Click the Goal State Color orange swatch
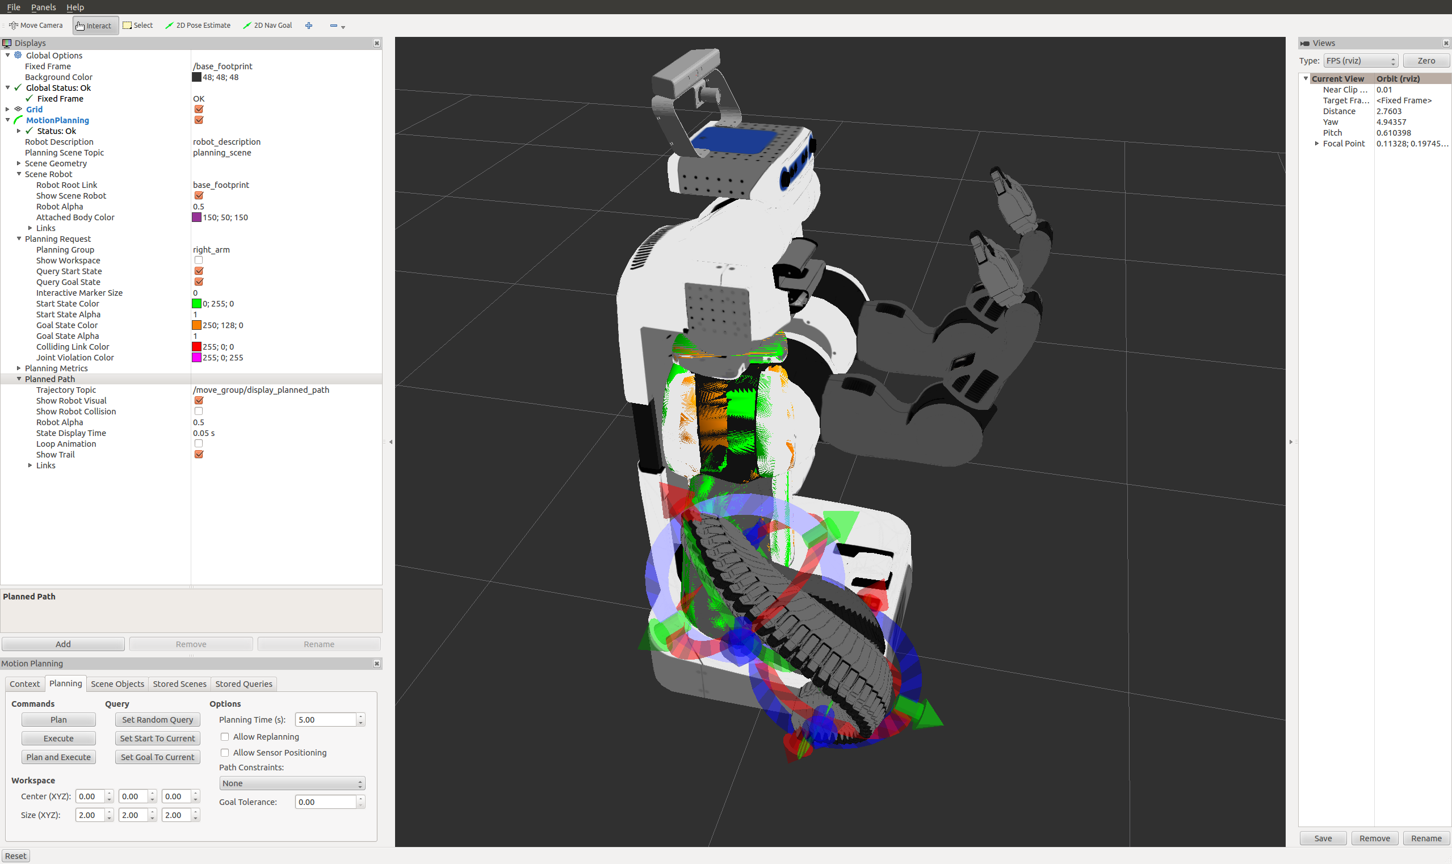 197,325
